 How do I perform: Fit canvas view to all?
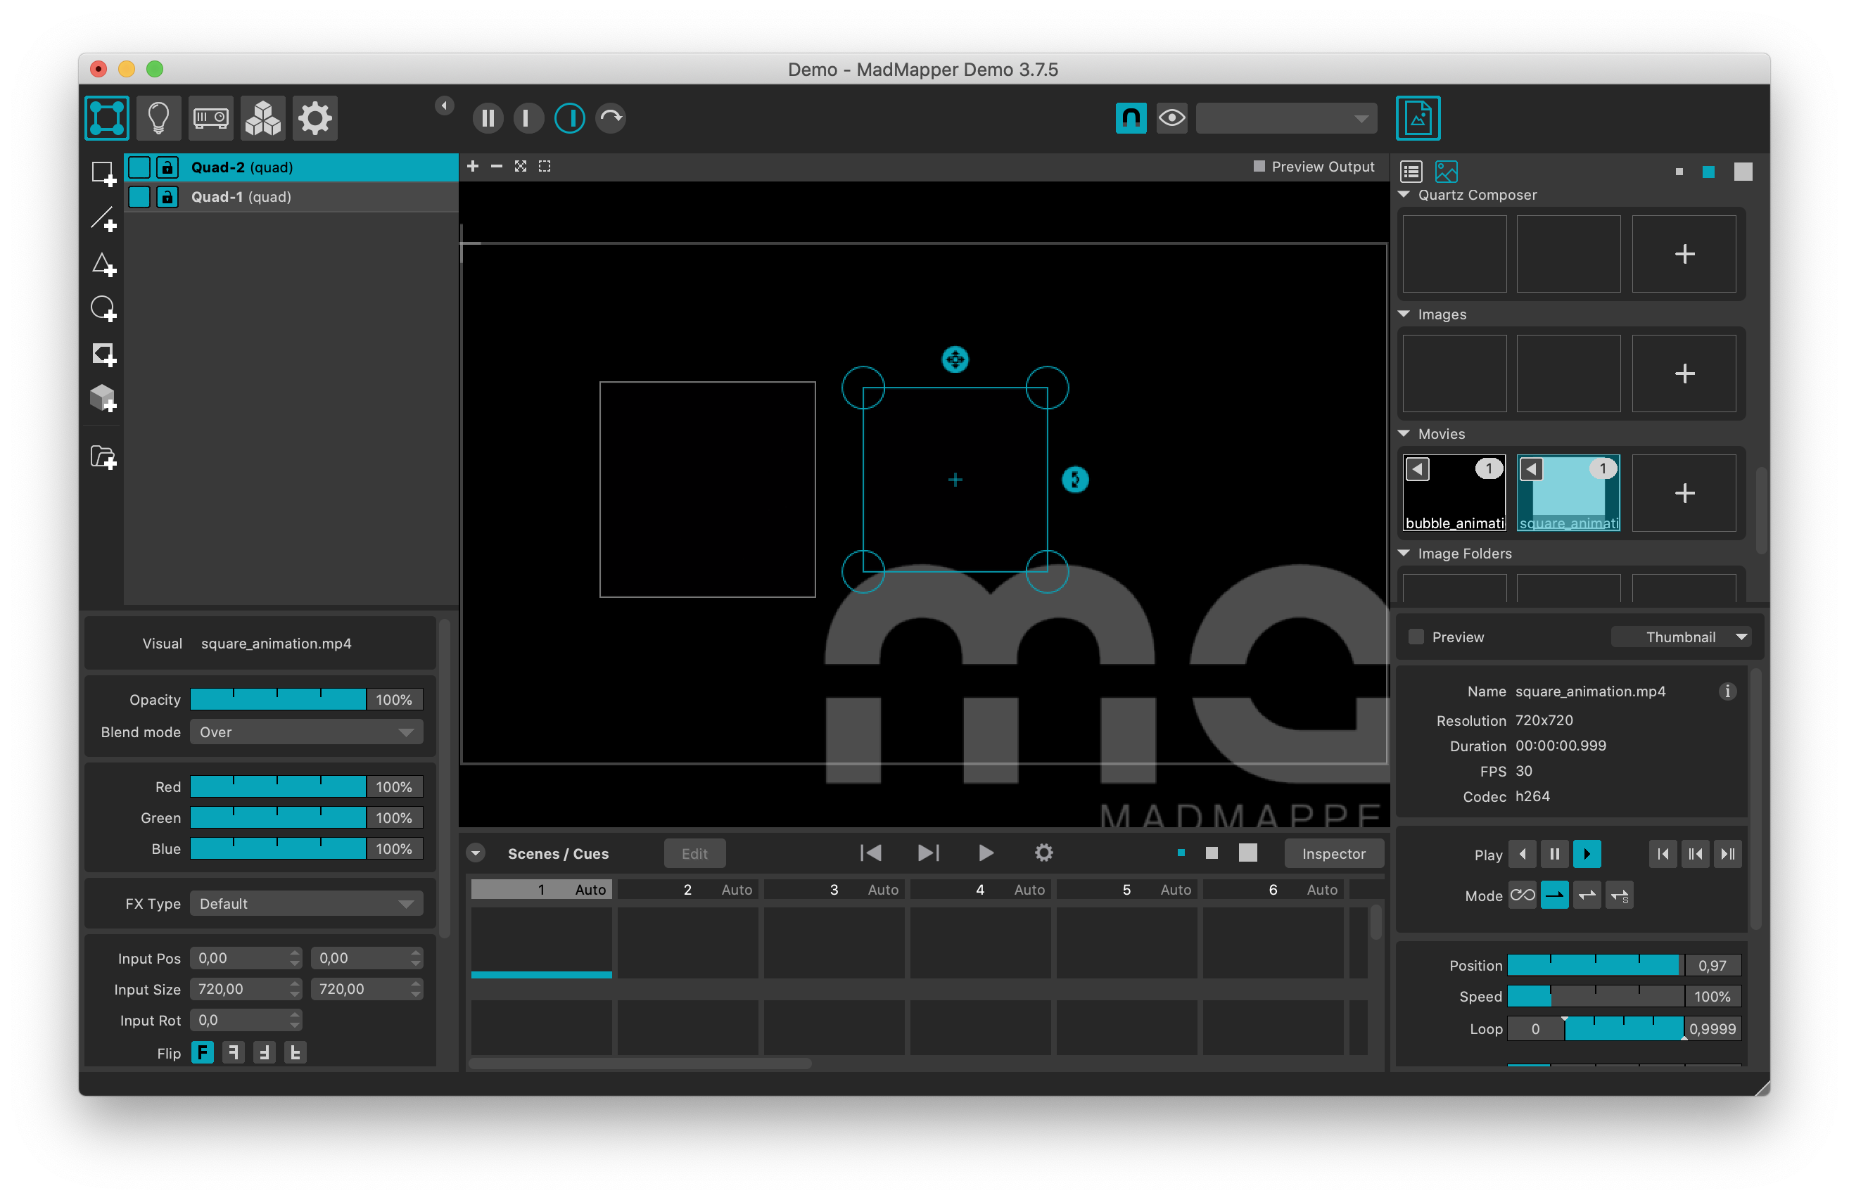tap(521, 166)
